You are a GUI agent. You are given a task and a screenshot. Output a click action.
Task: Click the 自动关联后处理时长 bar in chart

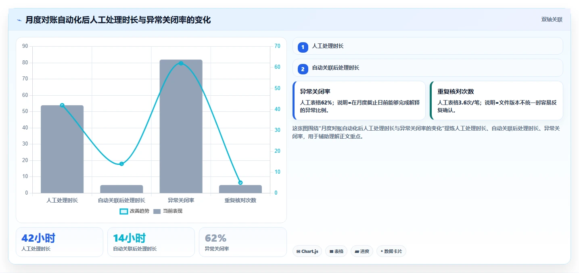(x=121, y=189)
